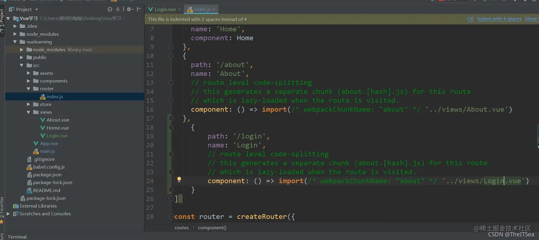Expand the public folder
Viewport: 539px width, 240px height.
point(22,58)
